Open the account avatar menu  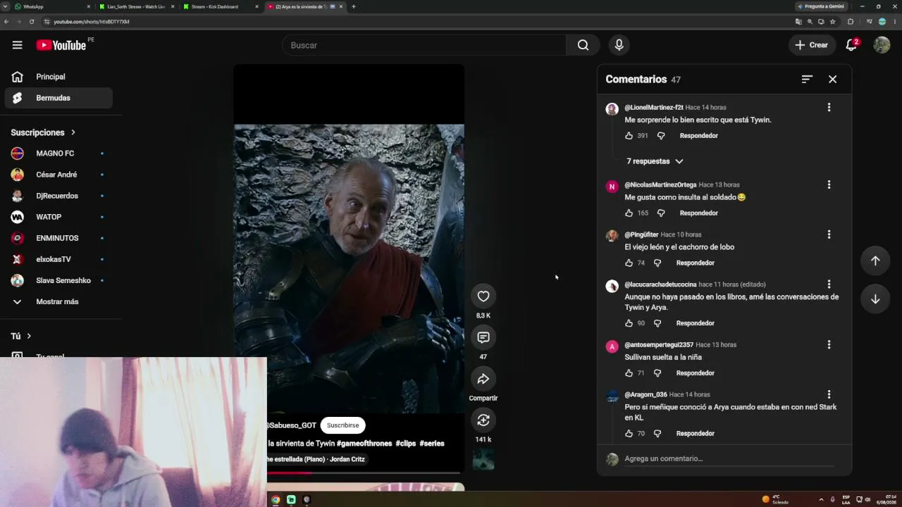tap(882, 45)
